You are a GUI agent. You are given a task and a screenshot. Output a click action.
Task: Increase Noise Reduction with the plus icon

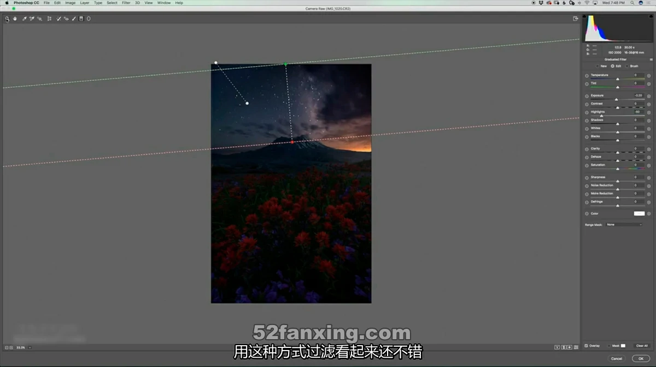tap(649, 186)
